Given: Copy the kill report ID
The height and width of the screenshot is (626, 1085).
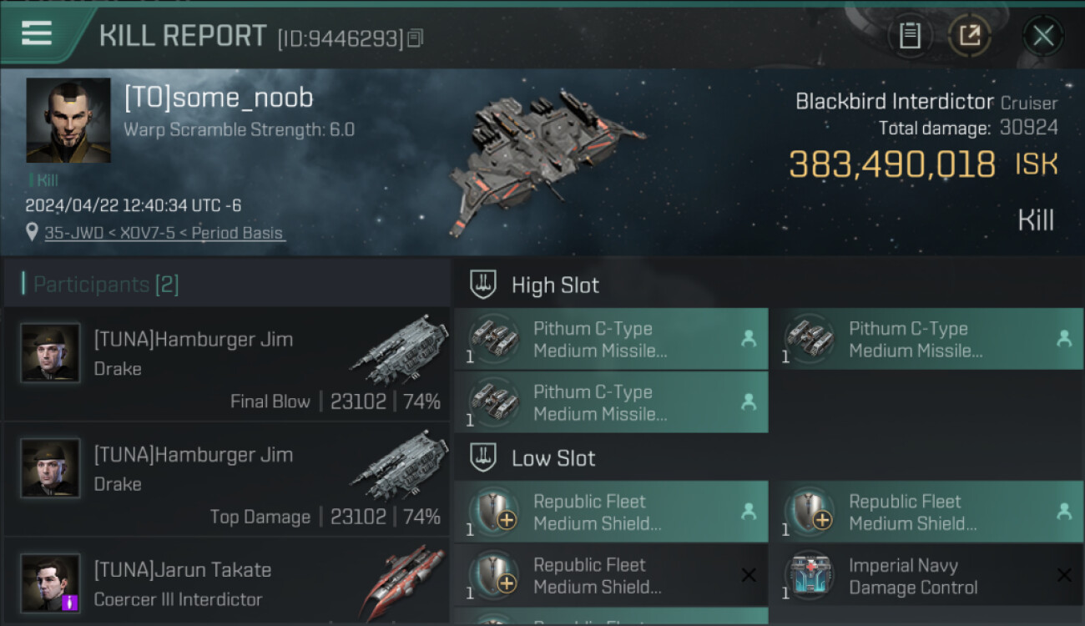Looking at the screenshot, I should (416, 38).
